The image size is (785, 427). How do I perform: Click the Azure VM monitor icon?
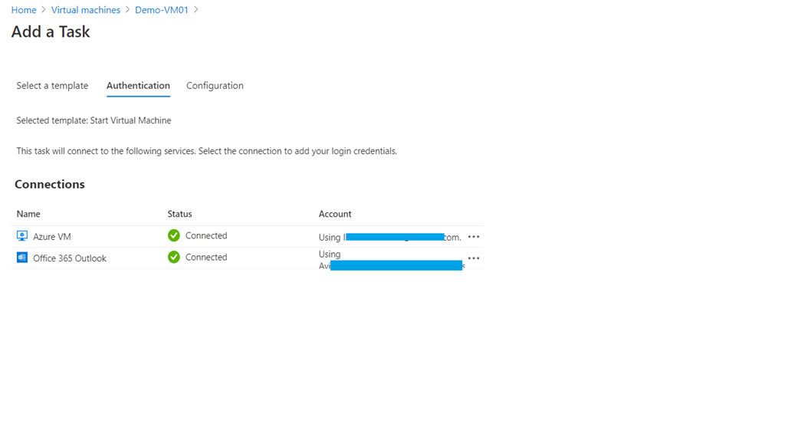[22, 236]
